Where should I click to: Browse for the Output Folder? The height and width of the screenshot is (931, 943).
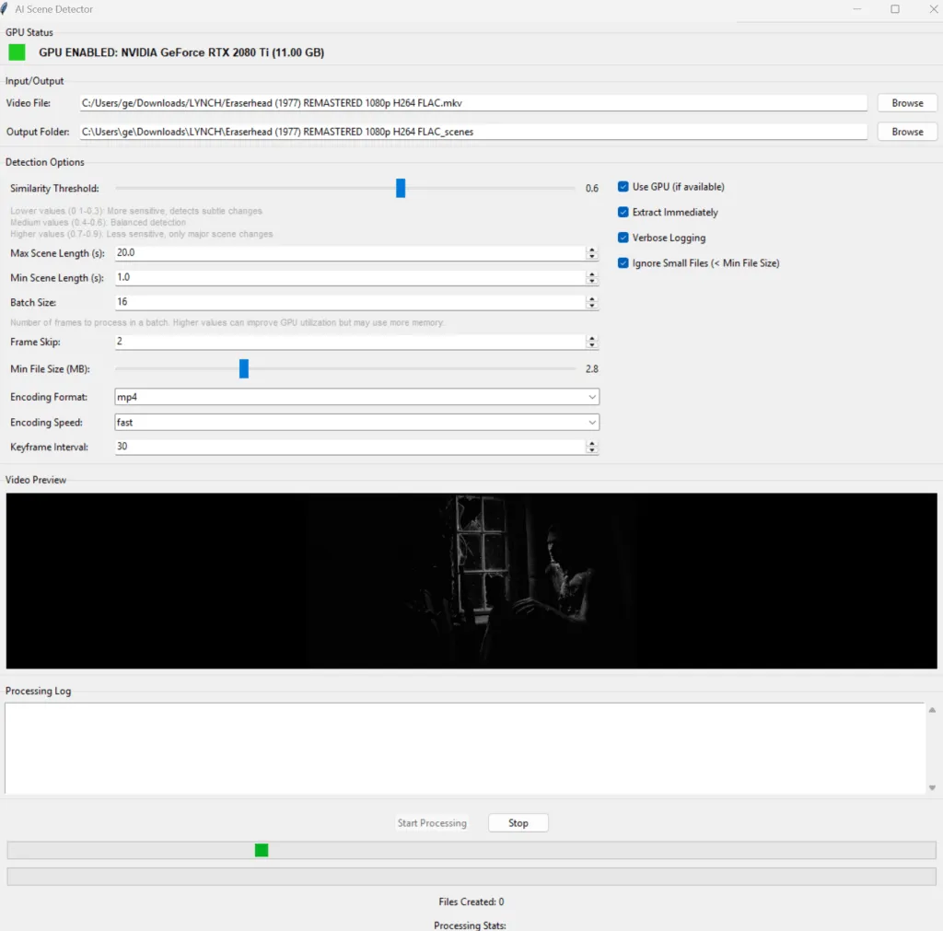pyautogui.click(x=906, y=132)
